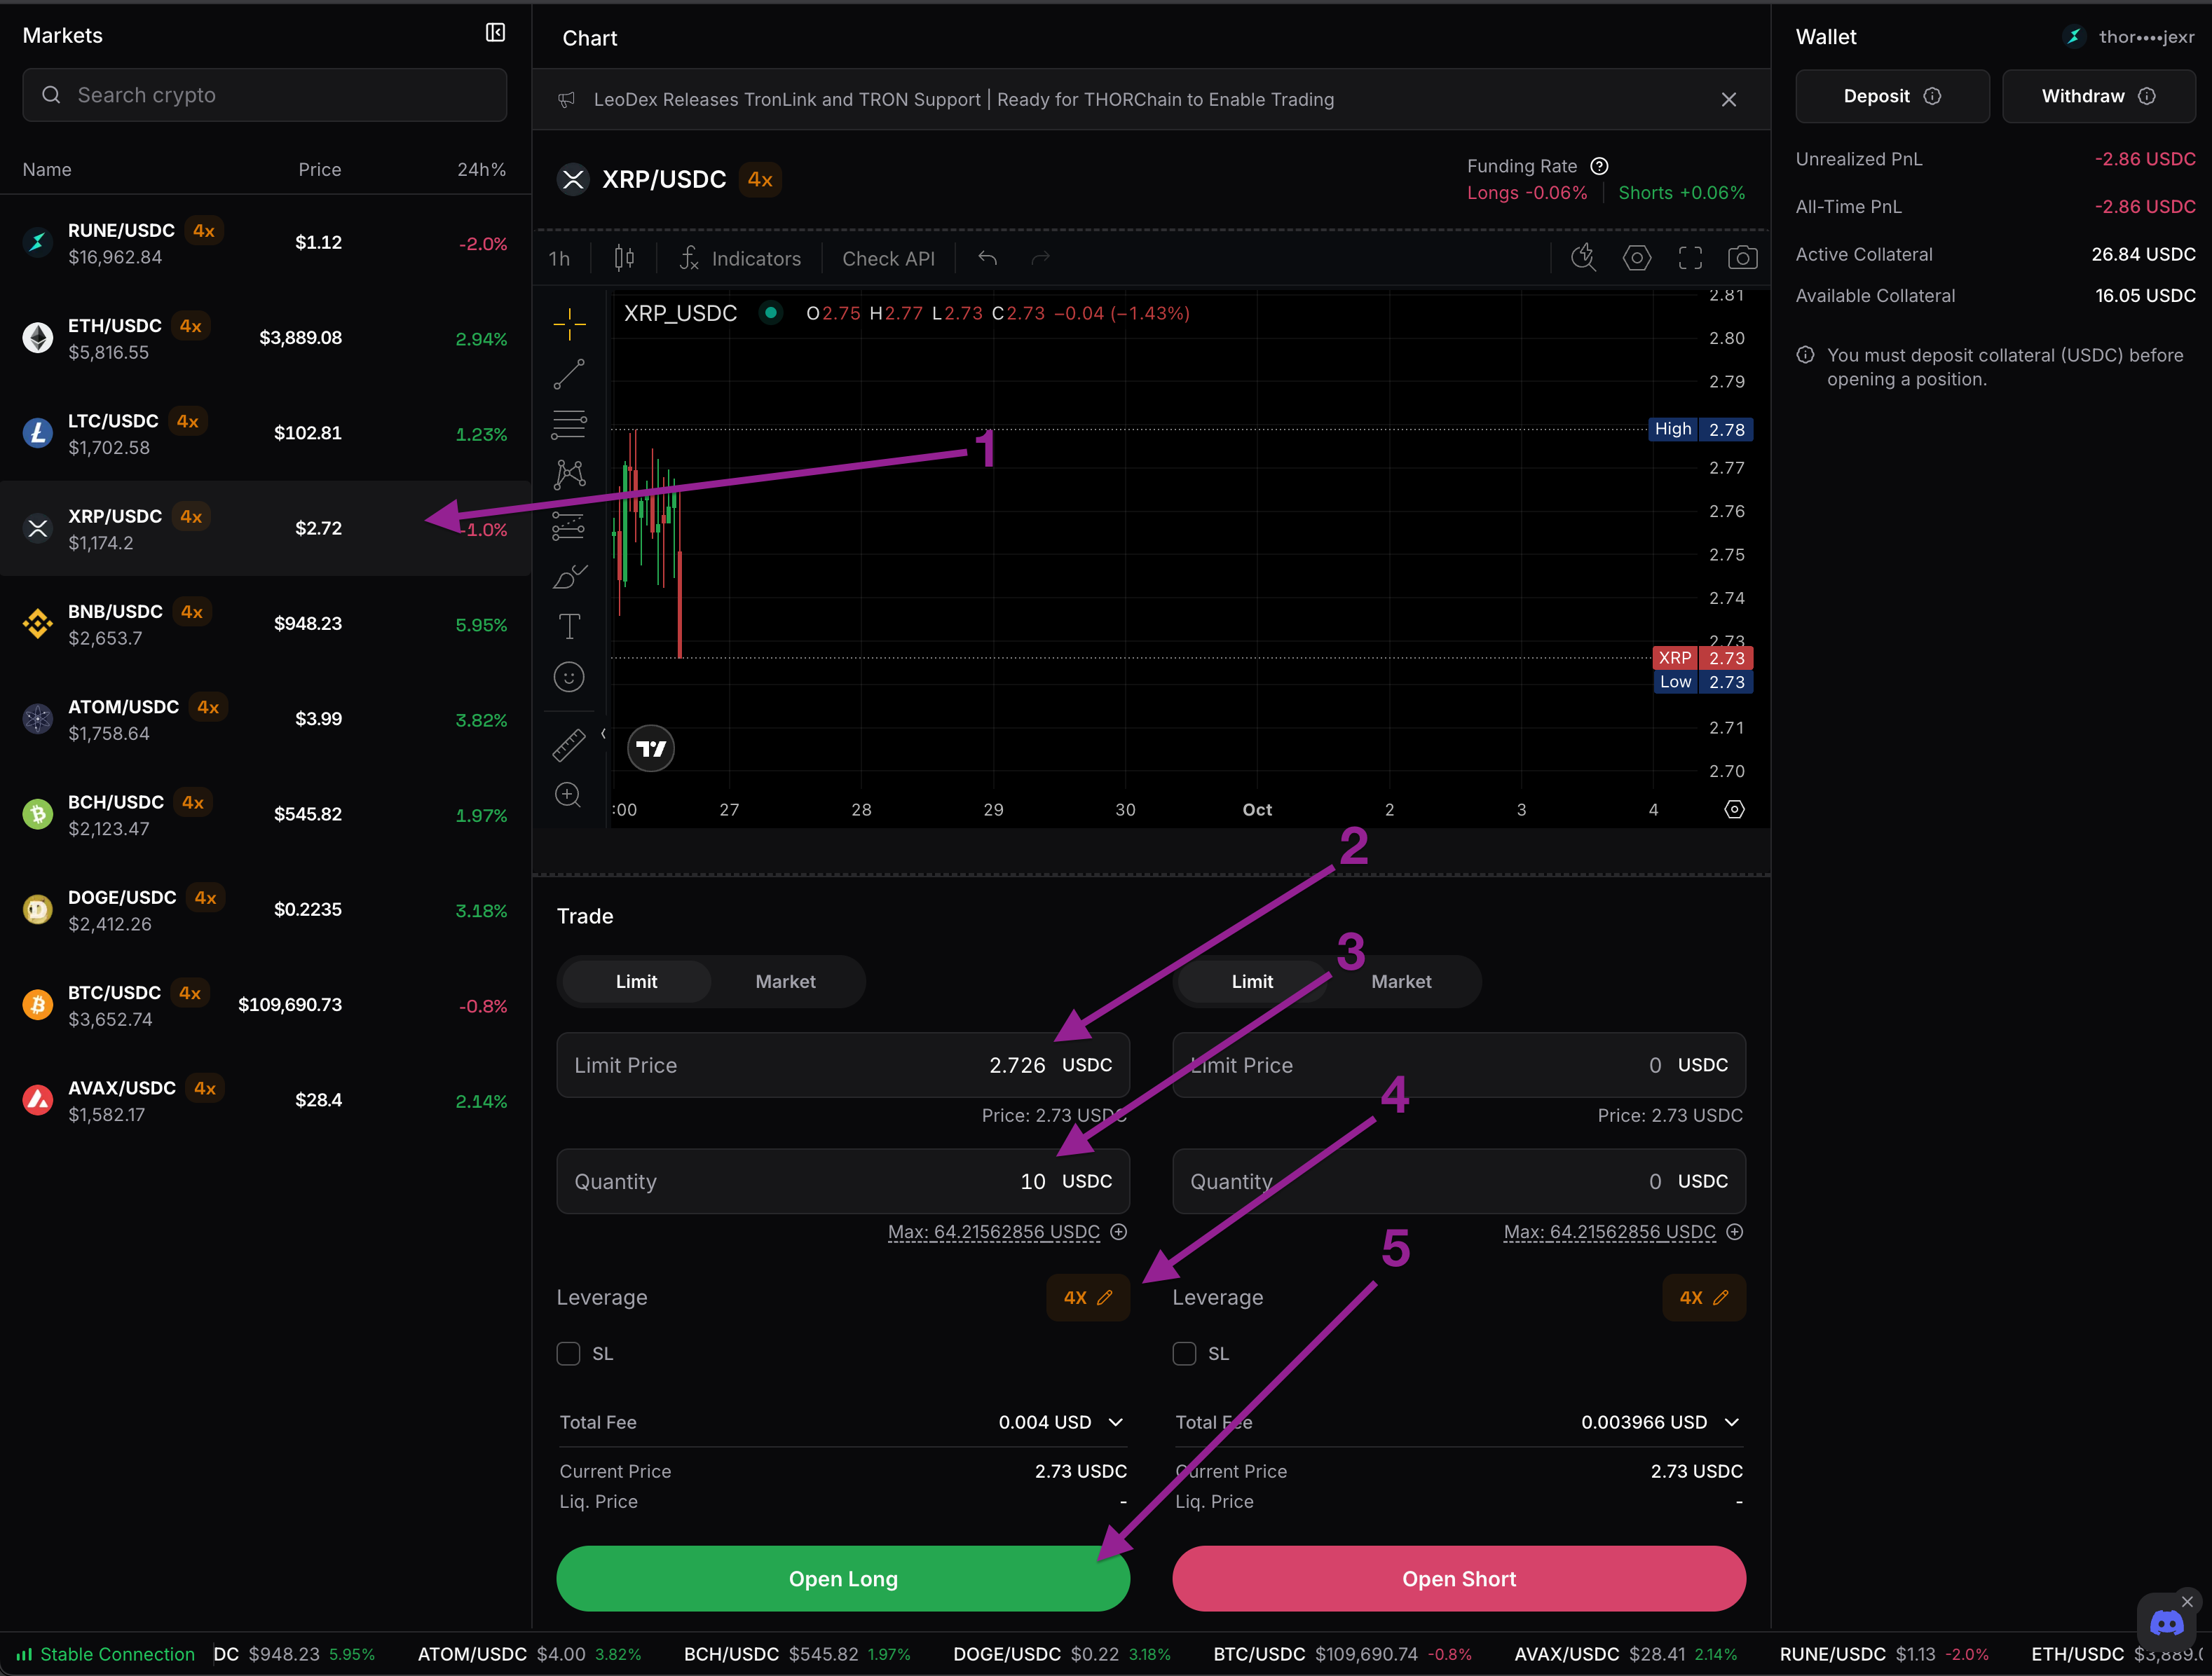Expand short order Total Fee breakdown
Image resolution: width=2212 pixels, height=1676 pixels.
tap(1732, 1422)
